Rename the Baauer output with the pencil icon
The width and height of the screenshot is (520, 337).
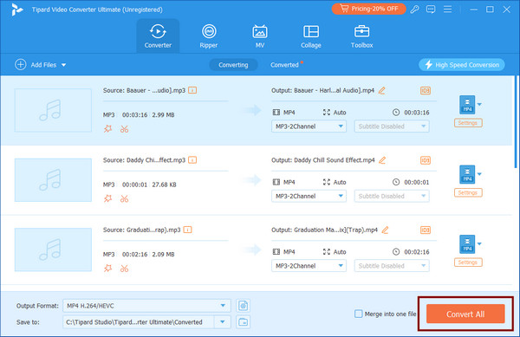[381, 90]
